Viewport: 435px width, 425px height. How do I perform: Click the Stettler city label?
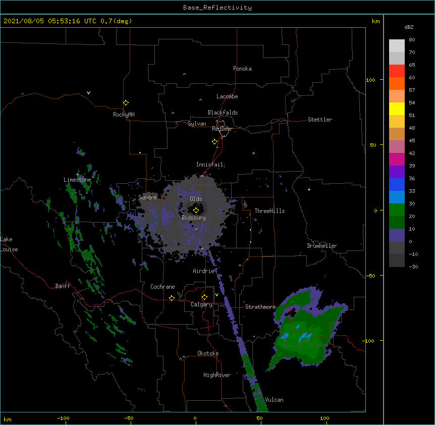320,120
